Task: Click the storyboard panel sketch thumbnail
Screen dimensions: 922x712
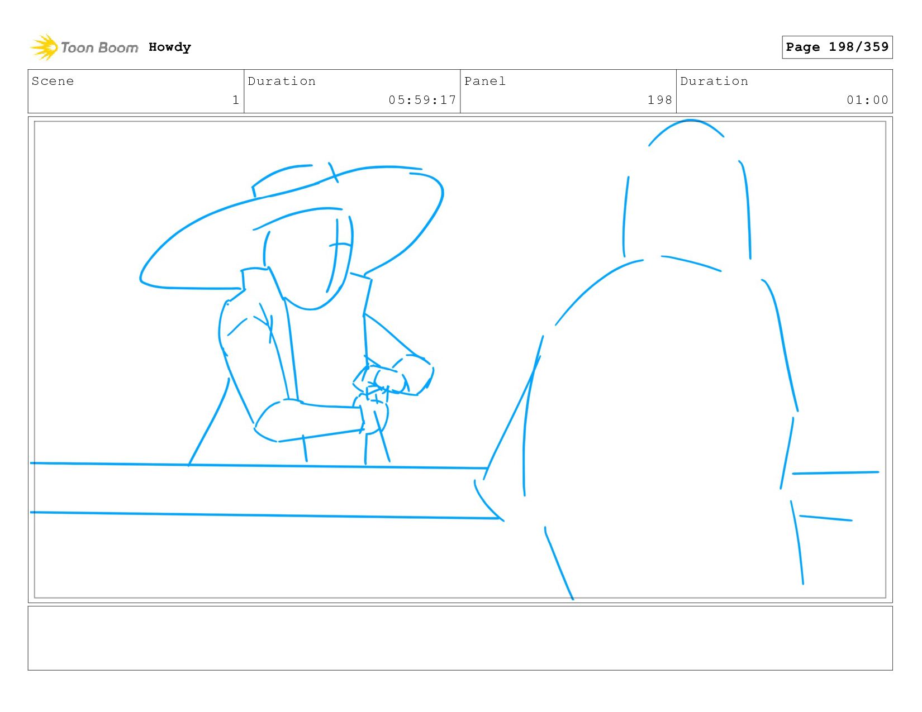Action: click(460, 360)
